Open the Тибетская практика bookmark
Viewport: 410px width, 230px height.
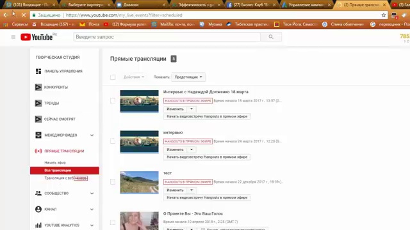point(248,24)
